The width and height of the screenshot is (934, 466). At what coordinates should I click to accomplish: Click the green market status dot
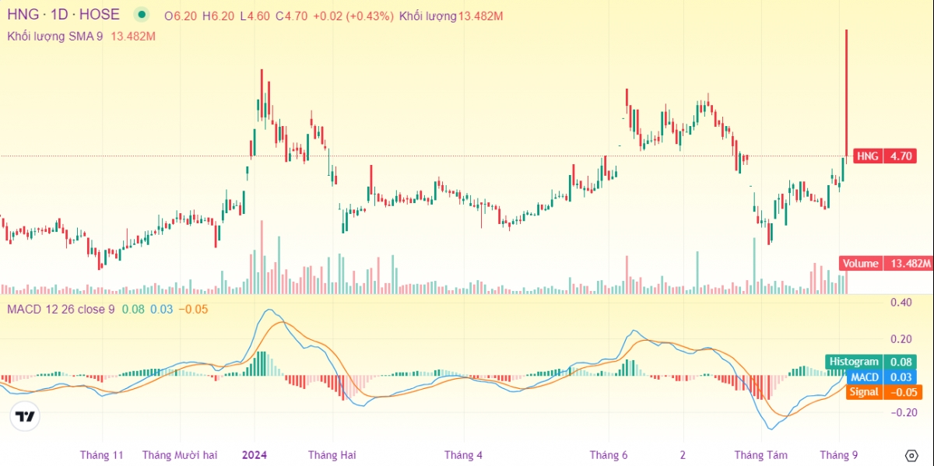coord(140,15)
